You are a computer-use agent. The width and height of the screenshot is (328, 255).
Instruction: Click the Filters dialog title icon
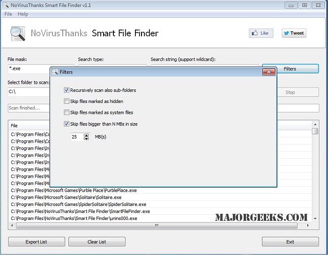(x=55, y=72)
